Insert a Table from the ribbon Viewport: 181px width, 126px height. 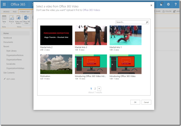(4, 19)
